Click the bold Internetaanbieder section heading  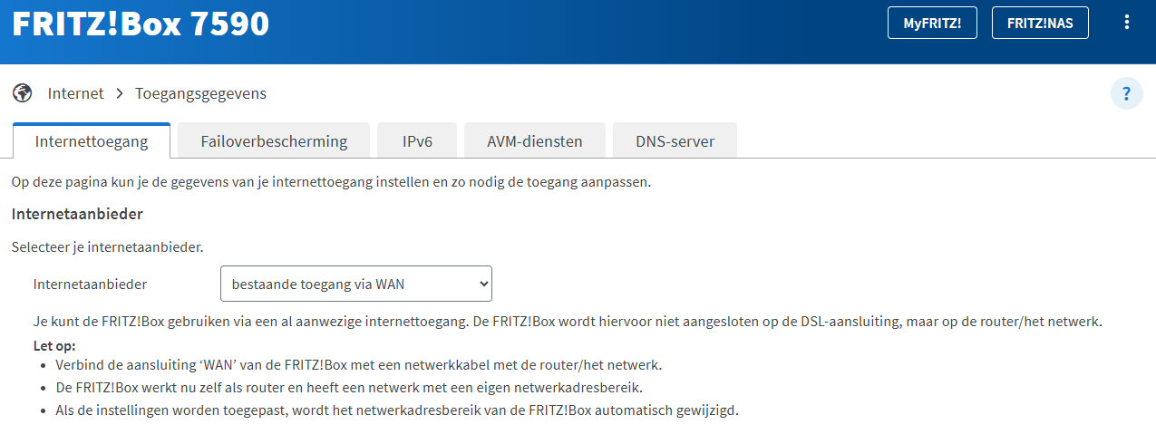(x=77, y=215)
